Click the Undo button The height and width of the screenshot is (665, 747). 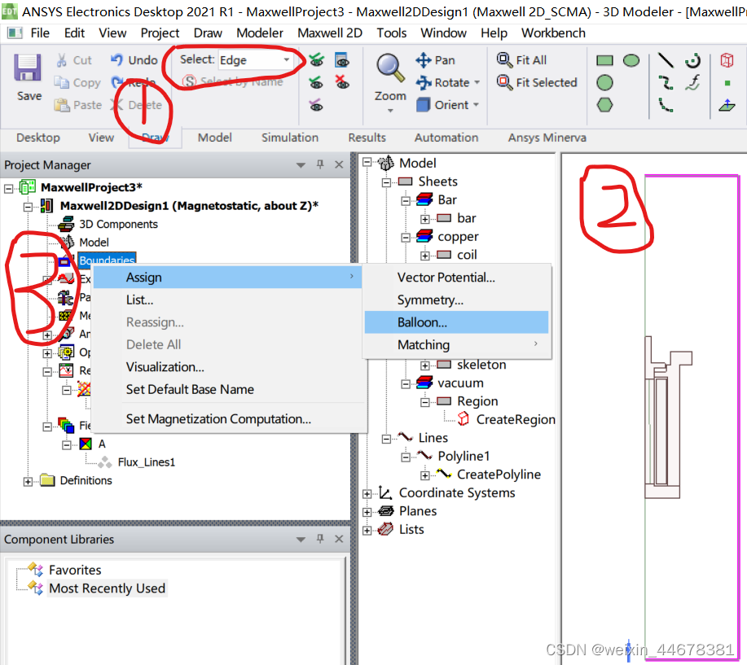pyautogui.click(x=134, y=60)
